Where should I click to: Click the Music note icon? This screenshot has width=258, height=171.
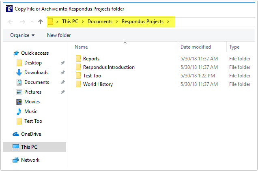point(19,111)
